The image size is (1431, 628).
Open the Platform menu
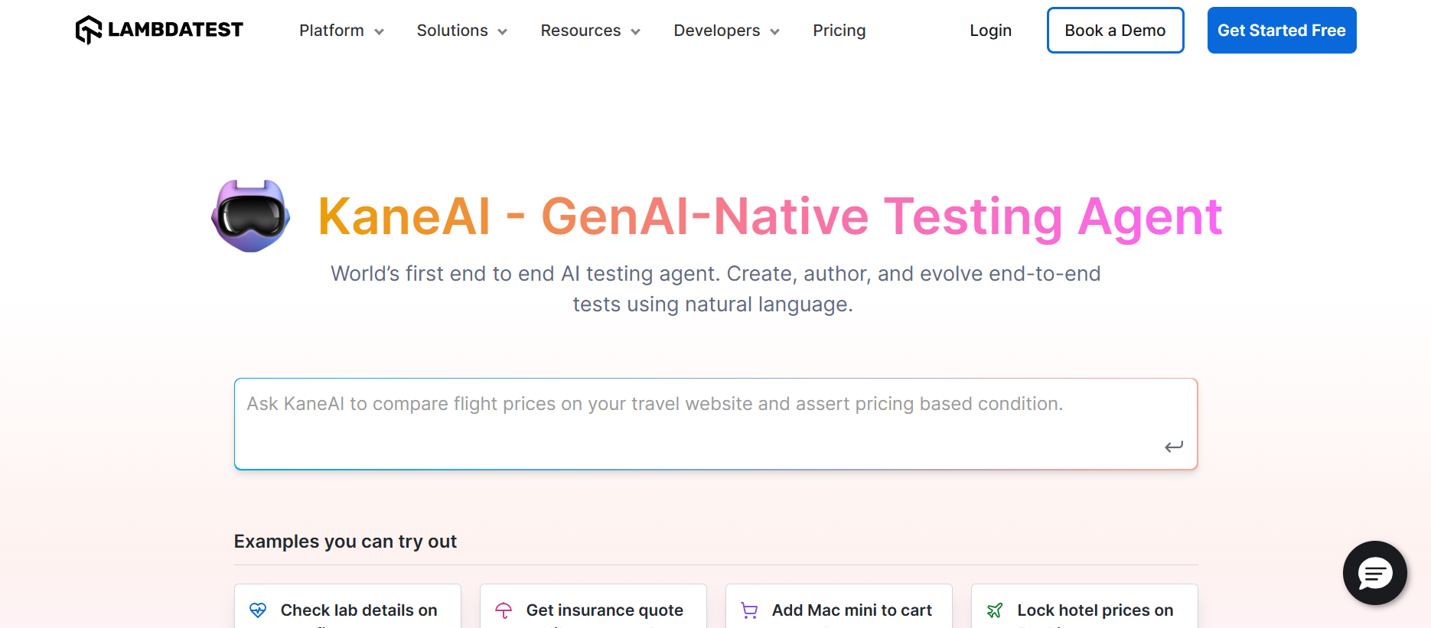click(331, 31)
